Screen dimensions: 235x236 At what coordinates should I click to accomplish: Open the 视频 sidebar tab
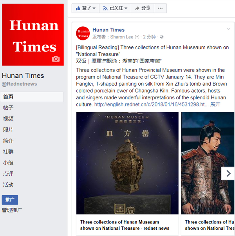pyautogui.click(x=8, y=119)
